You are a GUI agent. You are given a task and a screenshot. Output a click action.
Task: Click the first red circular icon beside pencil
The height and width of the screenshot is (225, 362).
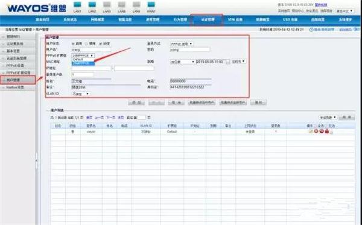tap(316, 131)
